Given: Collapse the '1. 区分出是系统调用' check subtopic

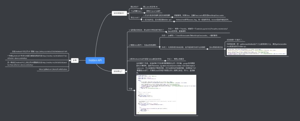Looking at the screenshot, I should pos(172,17).
